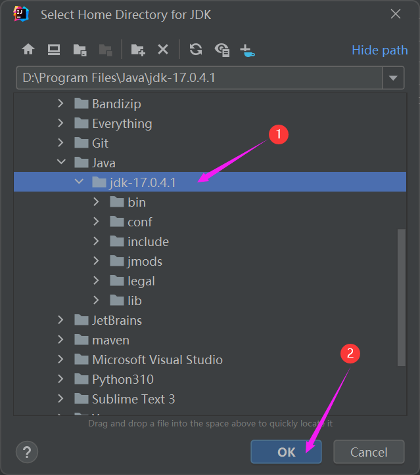The width and height of the screenshot is (420, 475).
Task: Refresh the file tree
Action: click(196, 49)
